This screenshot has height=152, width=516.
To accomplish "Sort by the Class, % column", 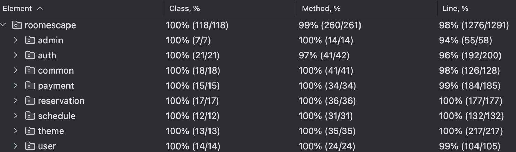I will (x=184, y=9).
